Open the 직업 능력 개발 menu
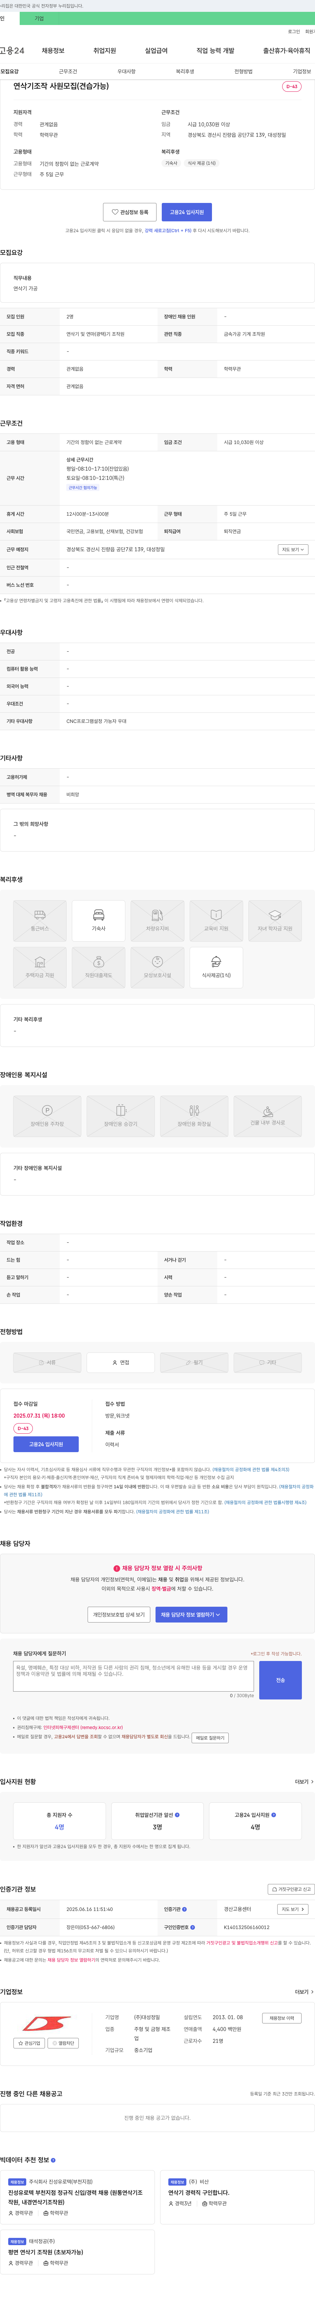315x2304 pixels. (215, 51)
